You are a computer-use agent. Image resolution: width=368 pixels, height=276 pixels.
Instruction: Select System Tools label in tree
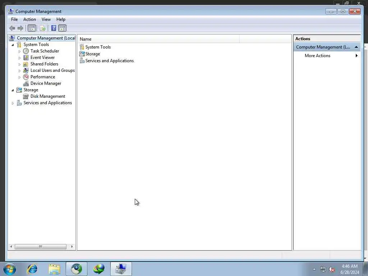(x=36, y=45)
